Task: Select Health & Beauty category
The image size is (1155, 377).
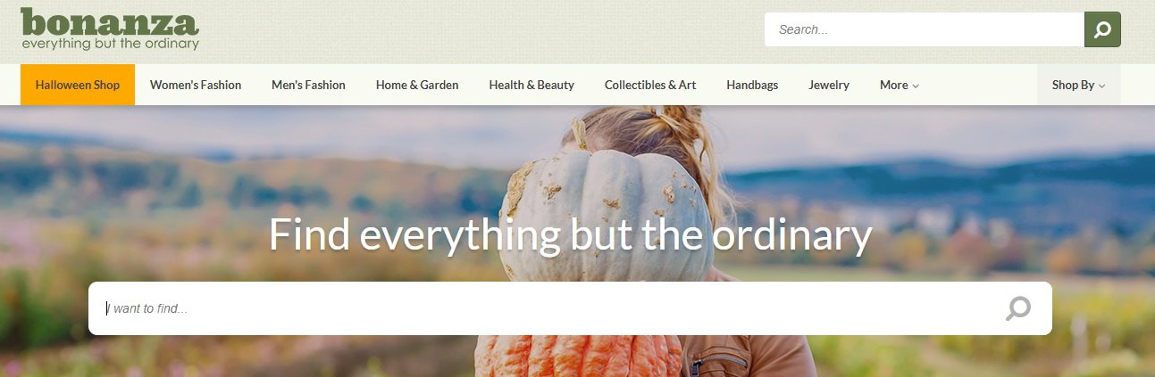Action: [531, 85]
